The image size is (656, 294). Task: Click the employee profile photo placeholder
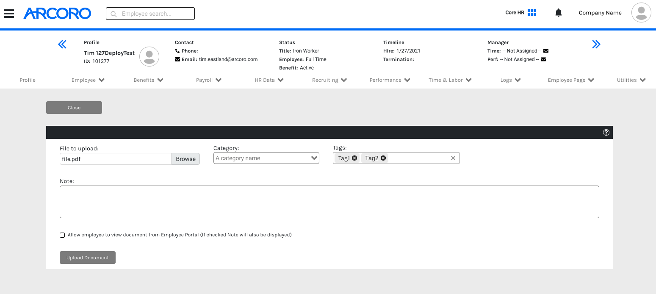pyautogui.click(x=149, y=57)
